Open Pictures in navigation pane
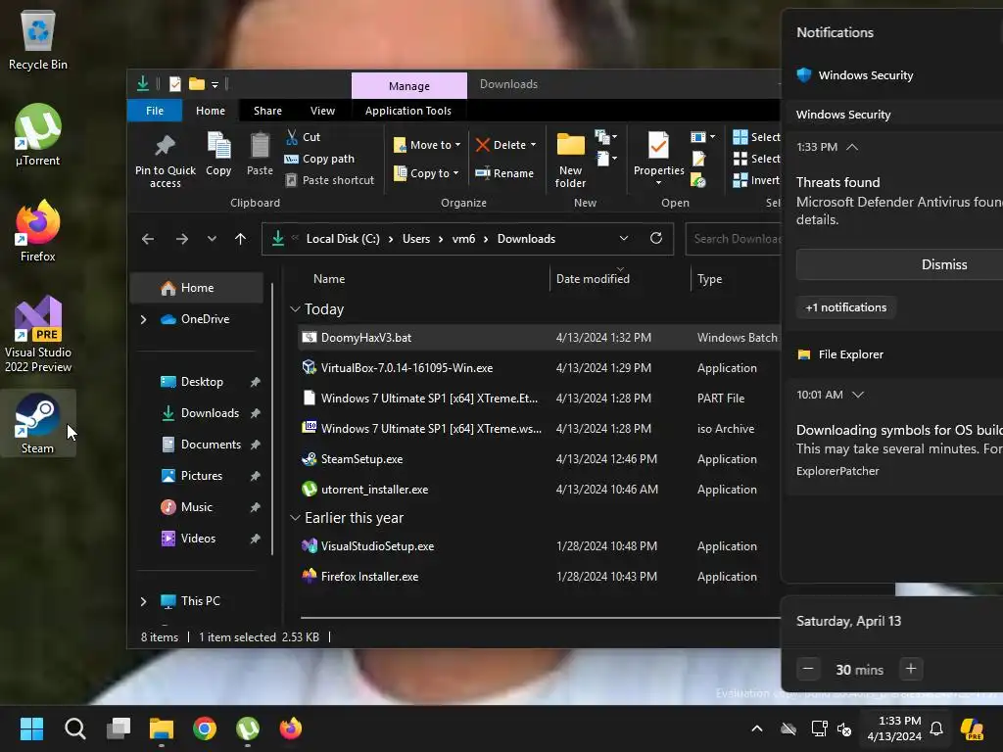The height and width of the screenshot is (752, 1003). point(202,476)
